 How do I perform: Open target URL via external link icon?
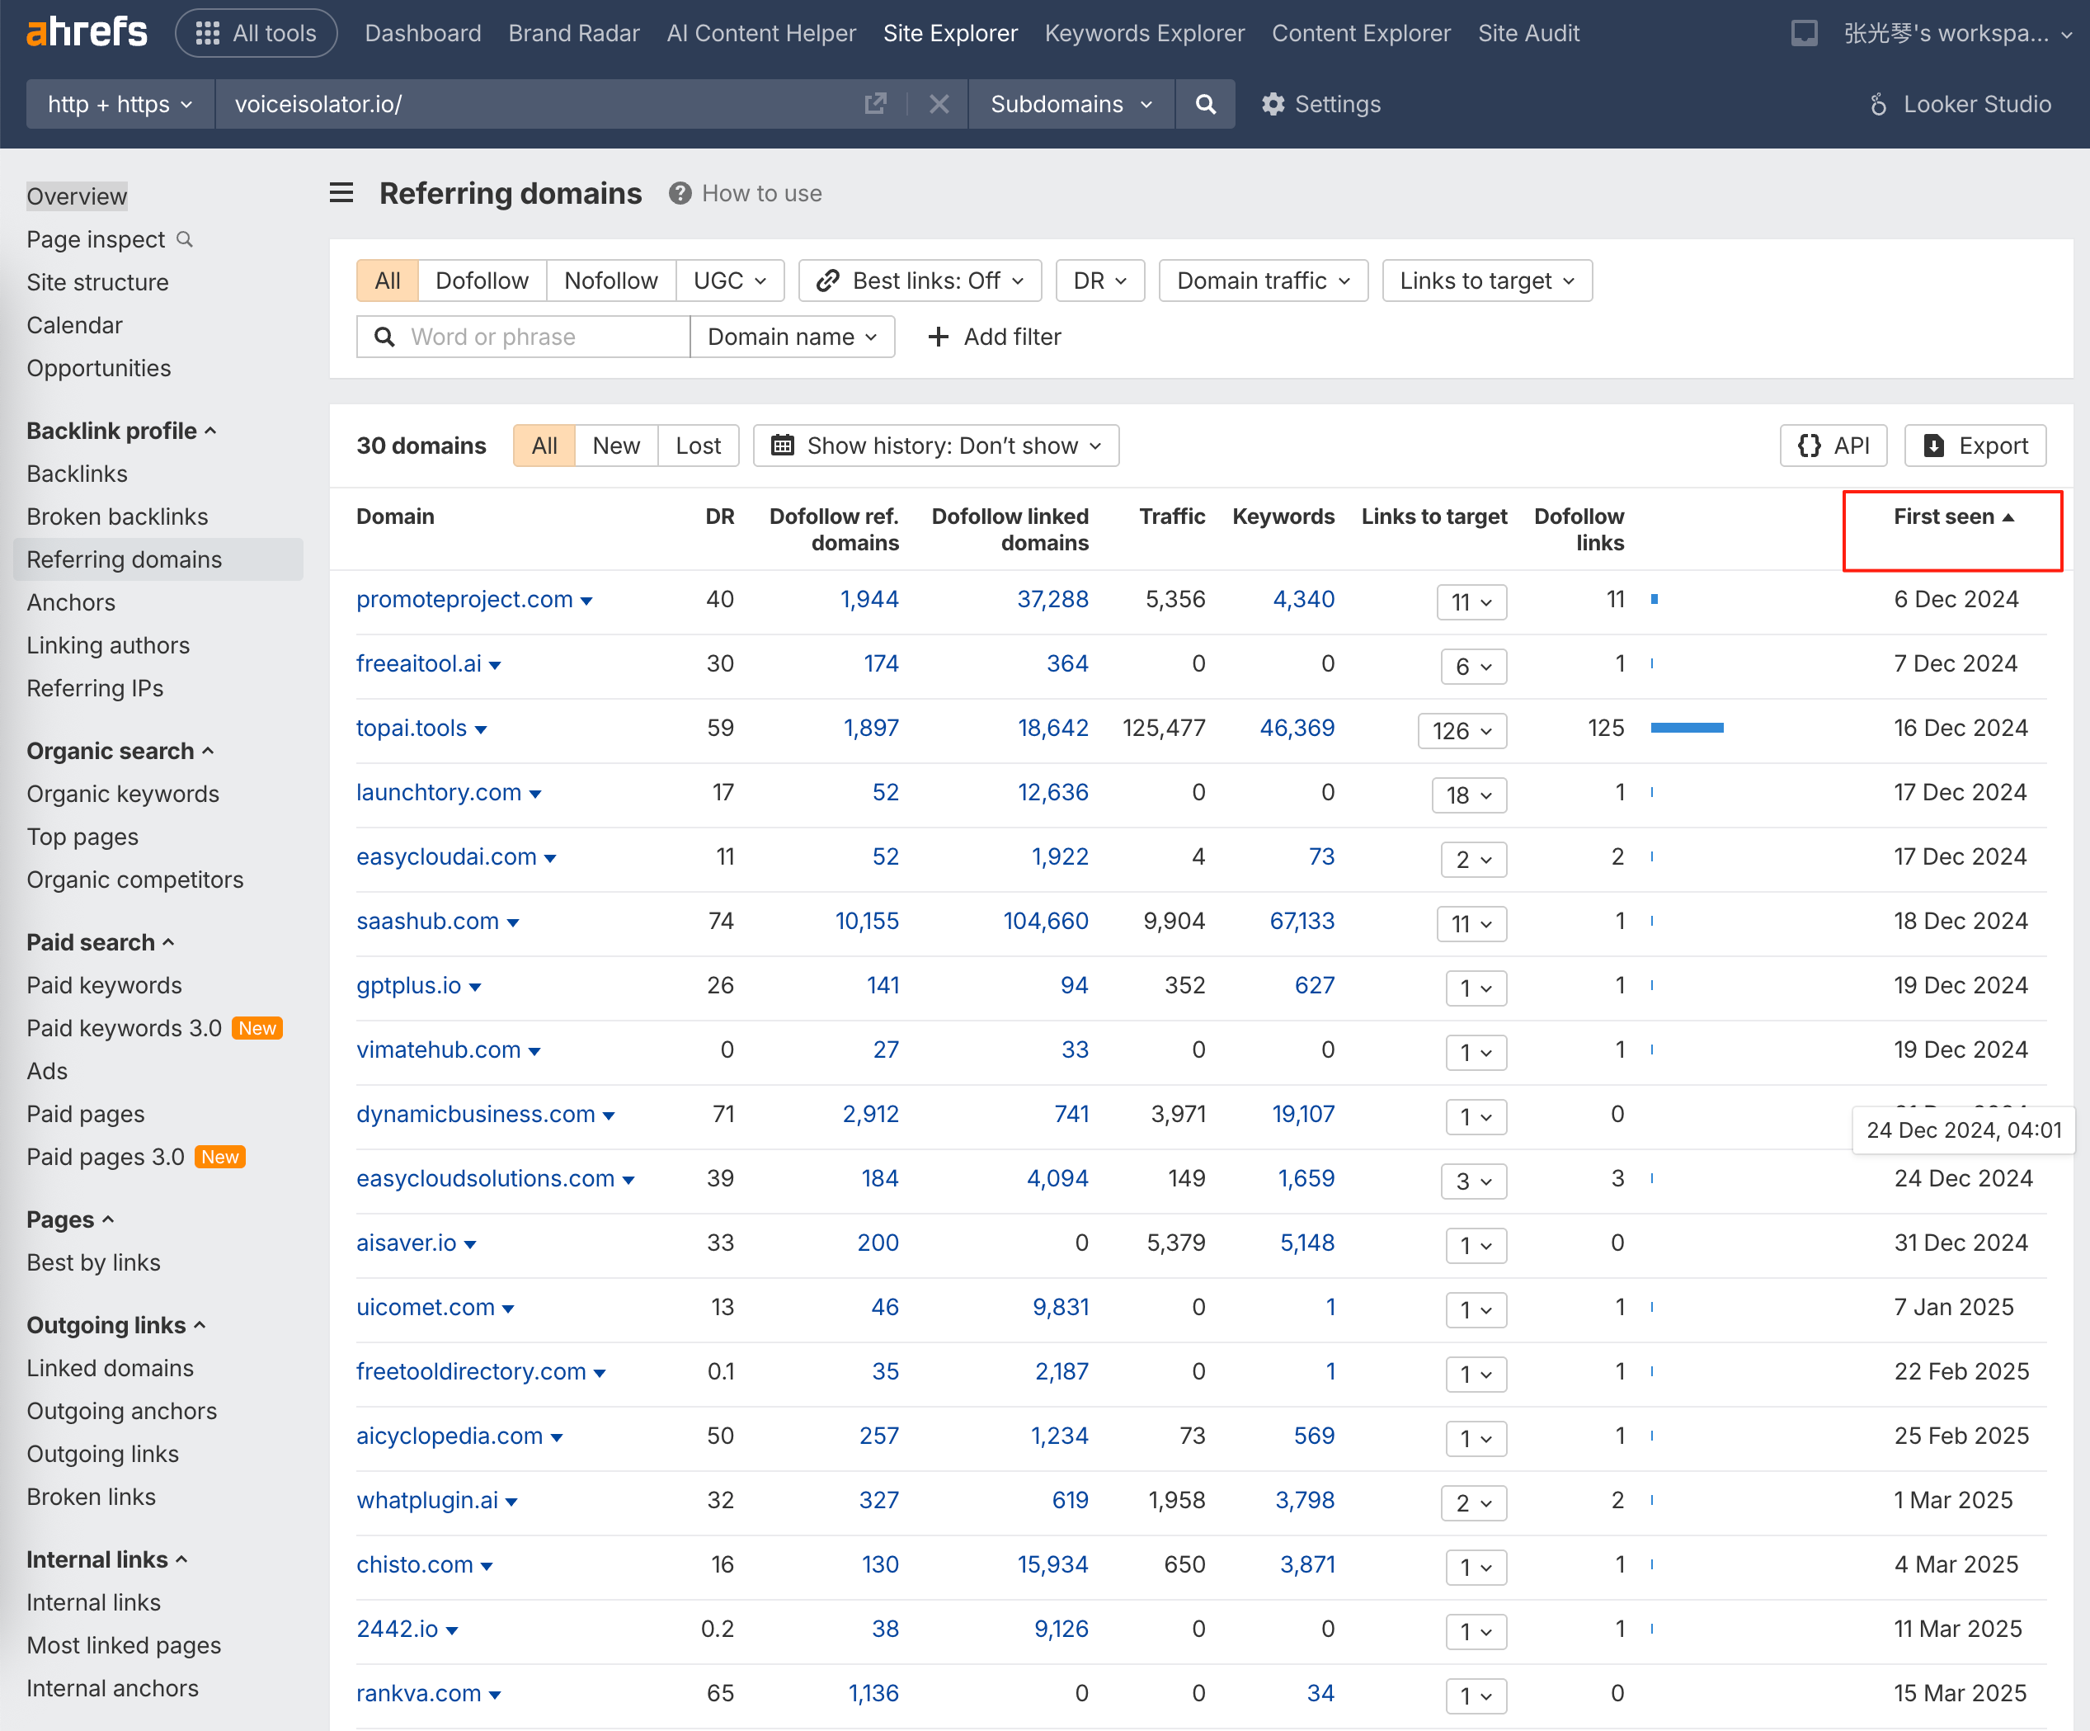tap(875, 103)
